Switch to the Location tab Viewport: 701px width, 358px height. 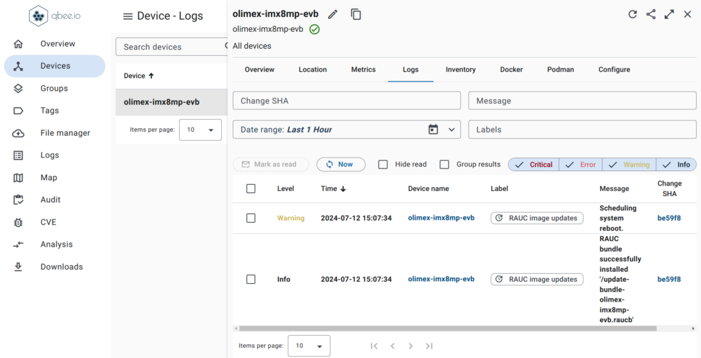312,70
